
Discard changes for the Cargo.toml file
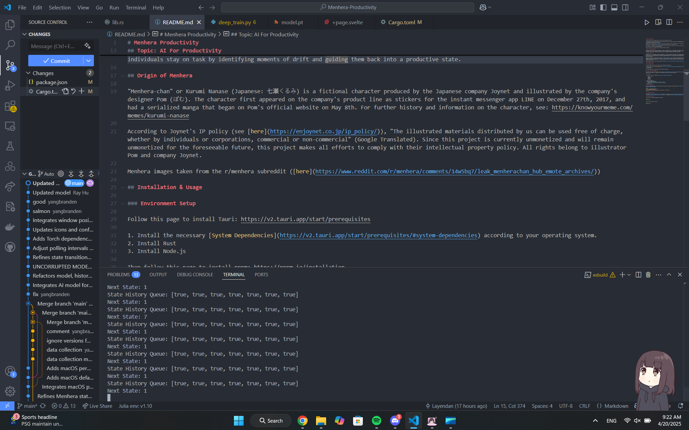pyautogui.click(x=73, y=91)
